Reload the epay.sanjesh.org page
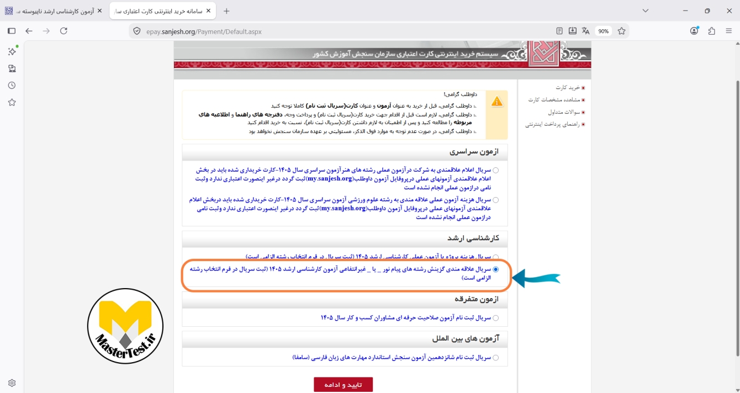 coord(64,31)
